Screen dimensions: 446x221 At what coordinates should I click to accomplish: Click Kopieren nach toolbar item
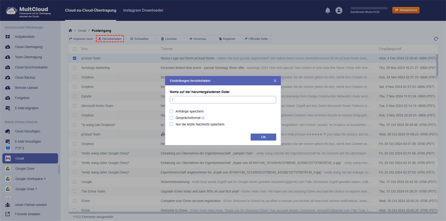pyautogui.click(x=81, y=39)
